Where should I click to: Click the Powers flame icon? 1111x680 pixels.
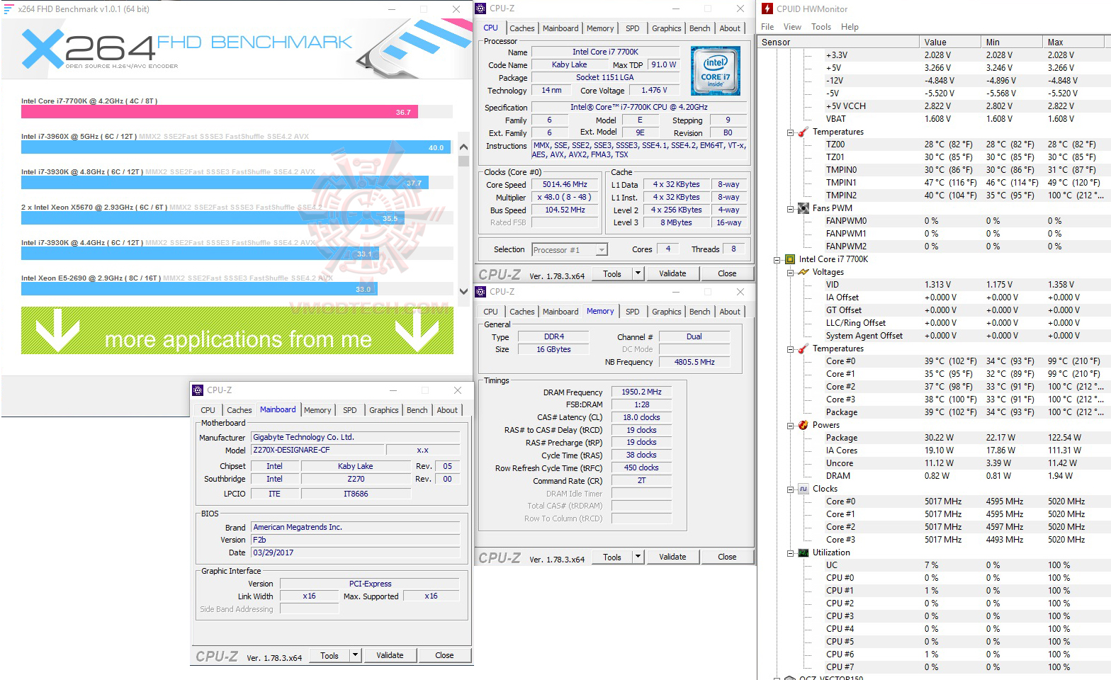point(803,425)
